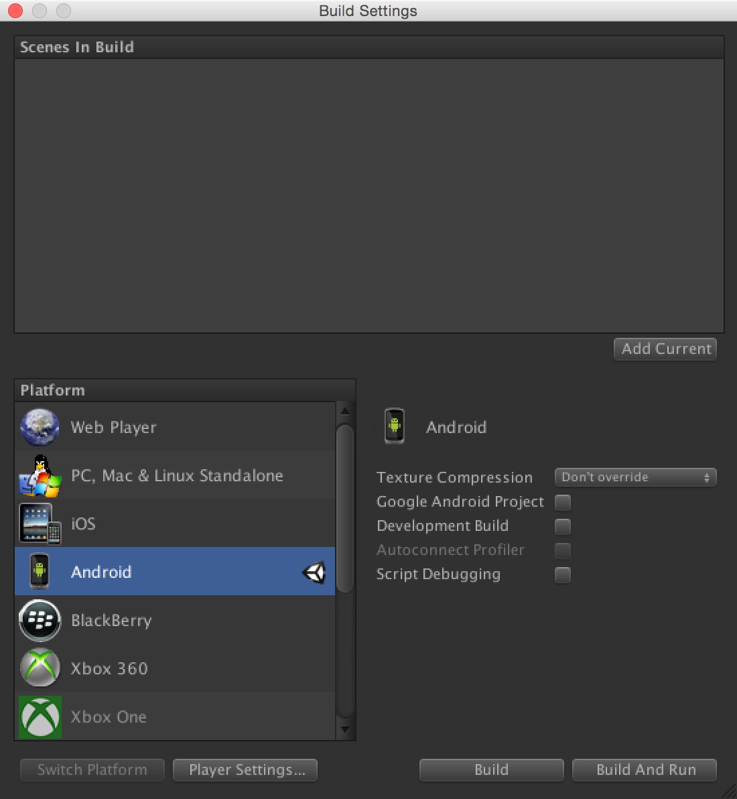Click the PC, Mac & Linux Standalone icon
The height and width of the screenshot is (799, 737).
pyautogui.click(x=40, y=476)
